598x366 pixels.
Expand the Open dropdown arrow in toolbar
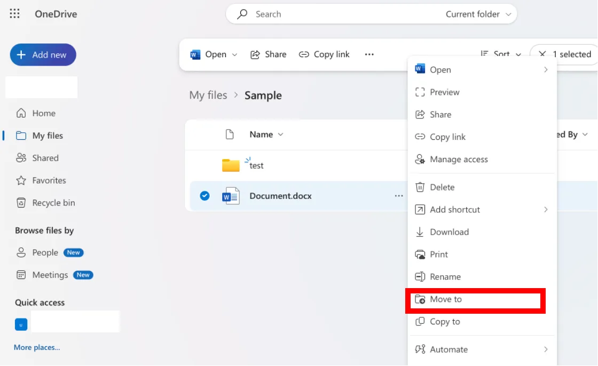click(x=235, y=54)
